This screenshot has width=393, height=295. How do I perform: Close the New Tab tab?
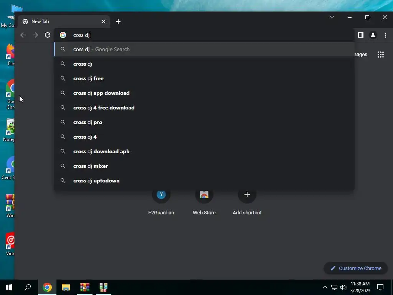pos(104,22)
